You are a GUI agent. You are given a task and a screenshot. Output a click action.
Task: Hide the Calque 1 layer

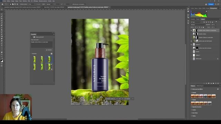pyautogui.click(x=191, y=44)
